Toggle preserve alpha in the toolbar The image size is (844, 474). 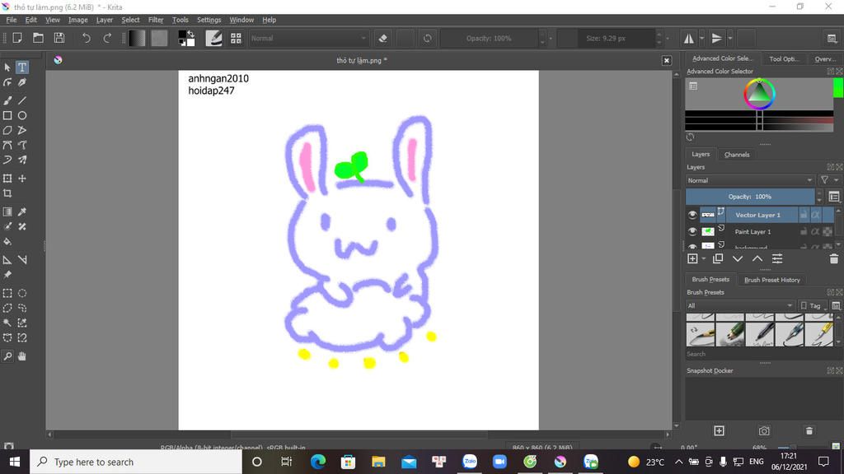click(x=406, y=38)
